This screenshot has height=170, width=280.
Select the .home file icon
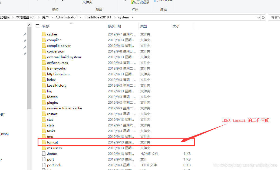coord(44,153)
